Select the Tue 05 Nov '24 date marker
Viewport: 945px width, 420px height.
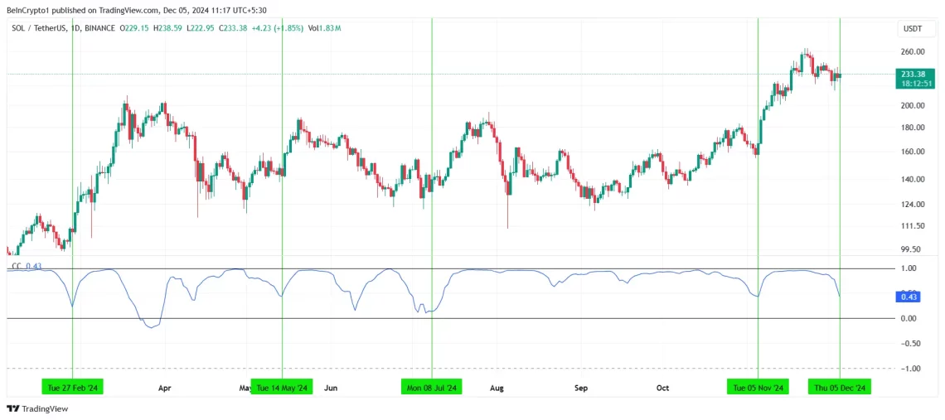[758, 388]
